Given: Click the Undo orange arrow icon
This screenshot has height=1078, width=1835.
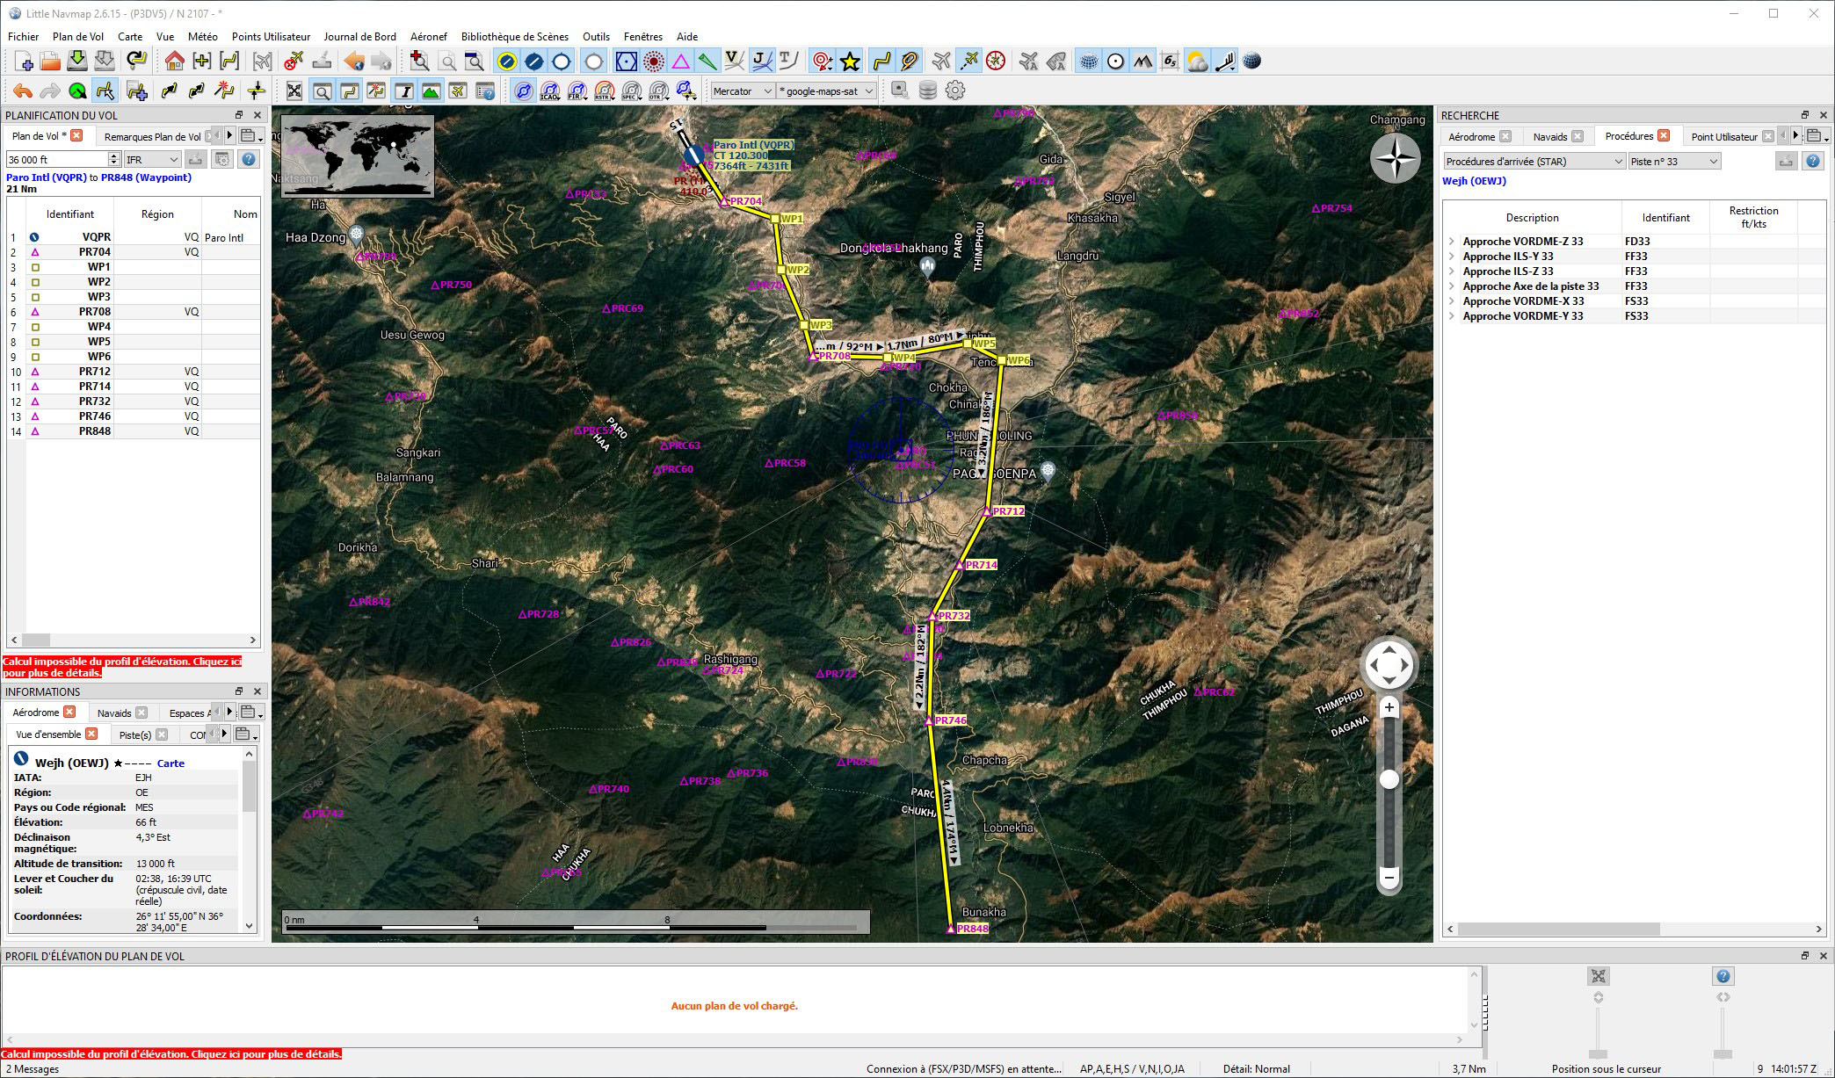Looking at the screenshot, I should [23, 91].
